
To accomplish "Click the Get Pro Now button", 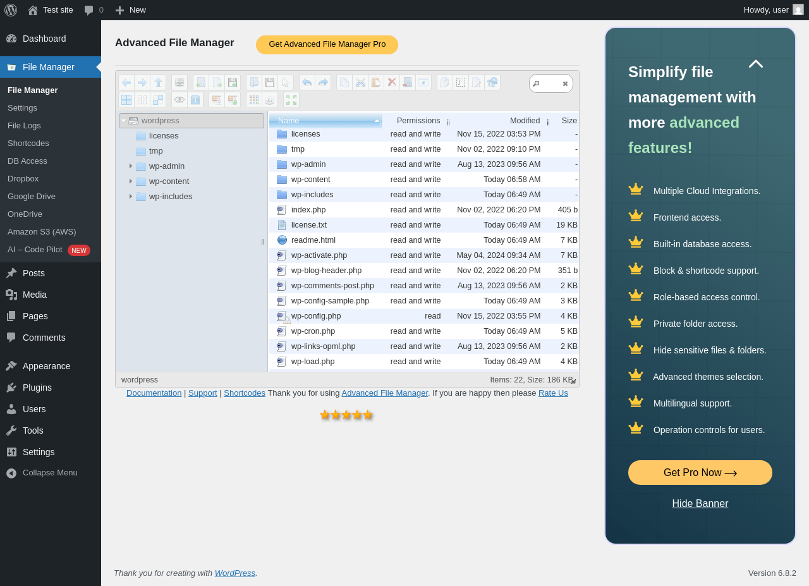I will (x=700, y=473).
